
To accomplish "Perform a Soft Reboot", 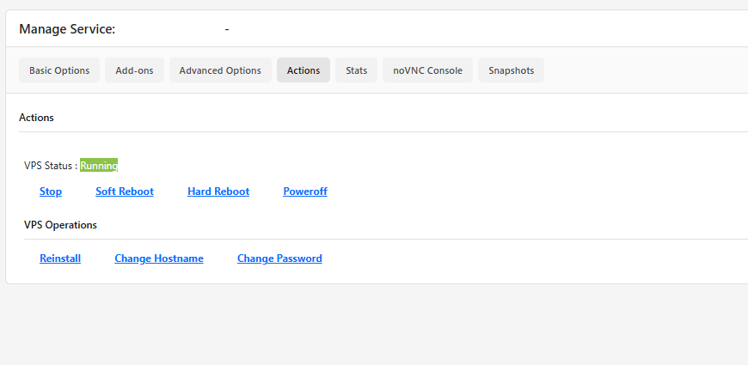I will (x=125, y=192).
